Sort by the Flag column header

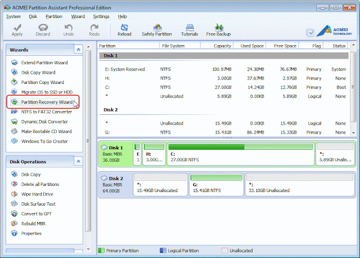311,46
